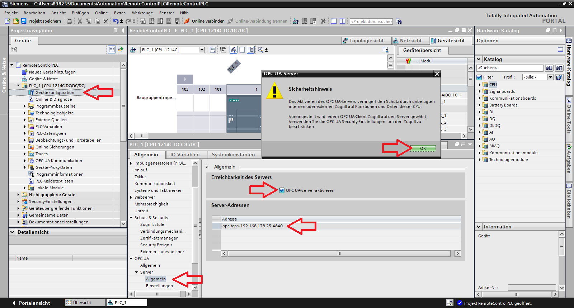The height and width of the screenshot is (308, 574).
Task: Expand the Webserver properties node
Action: (x=131, y=197)
